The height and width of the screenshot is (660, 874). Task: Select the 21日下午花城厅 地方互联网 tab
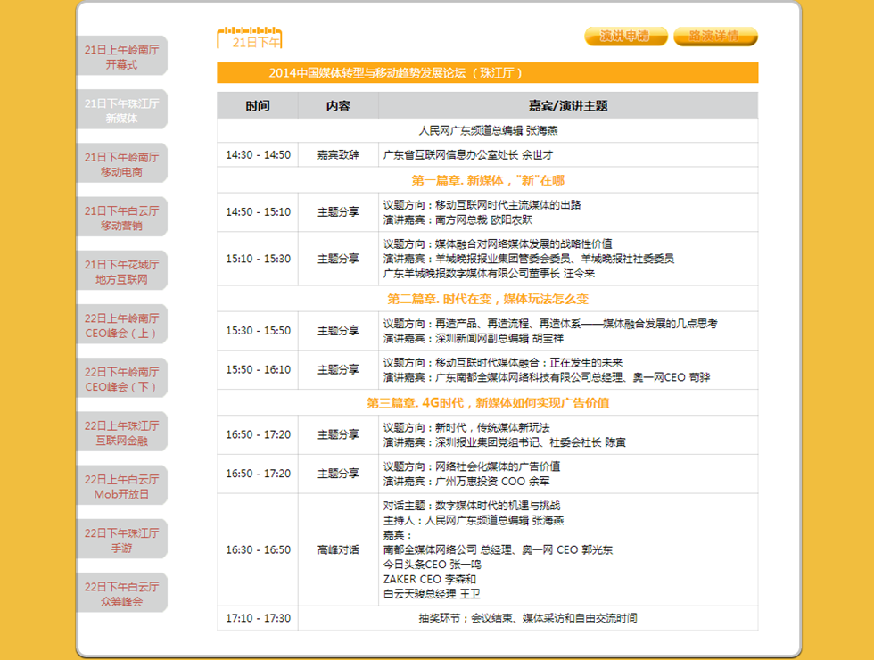click(121, 271)
